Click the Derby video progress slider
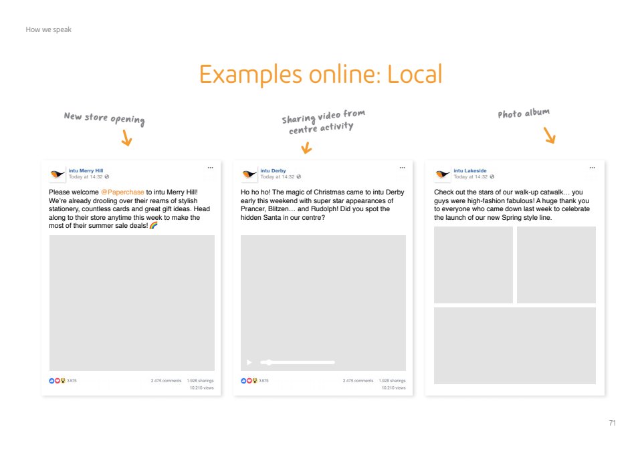This screenshot has height=453, width=642. point(298,362)
